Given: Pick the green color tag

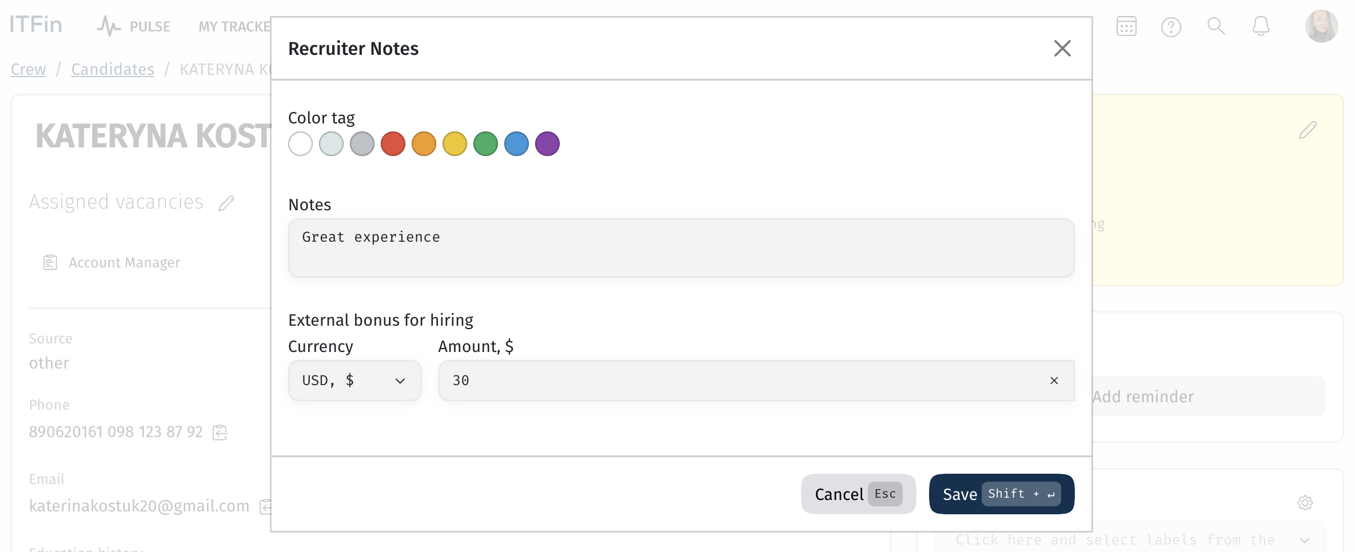Looking at the screenshot, I should 485,143.
